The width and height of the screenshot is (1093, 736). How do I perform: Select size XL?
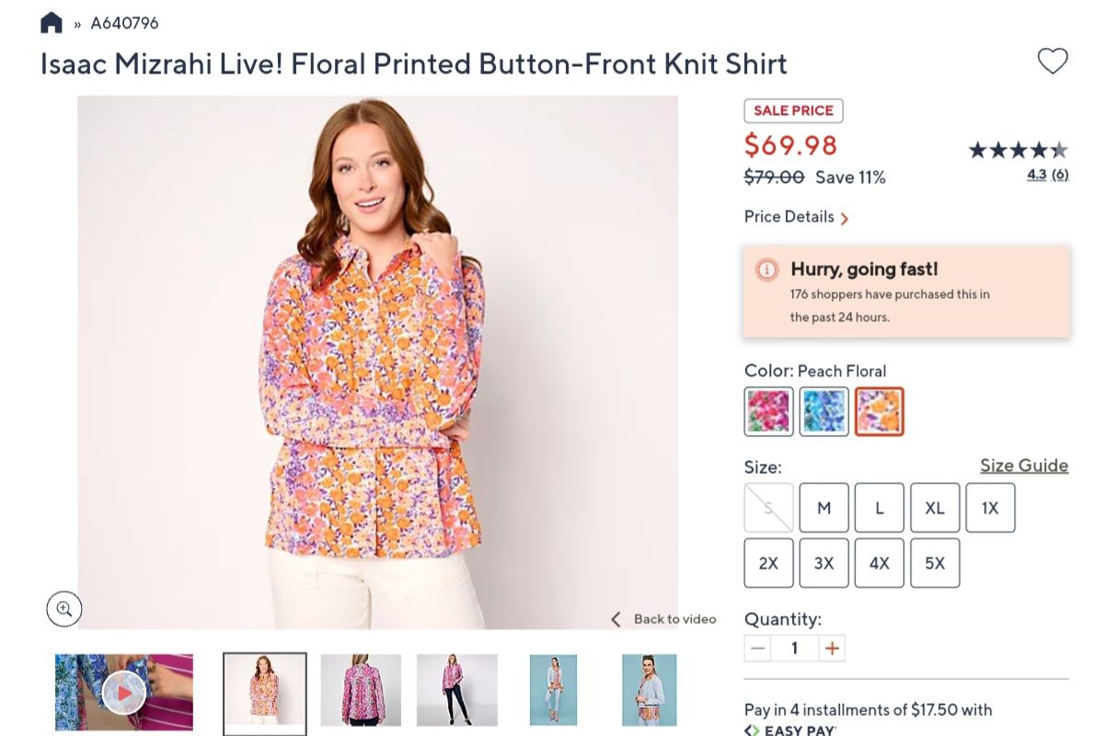click(x=935, y=508)
